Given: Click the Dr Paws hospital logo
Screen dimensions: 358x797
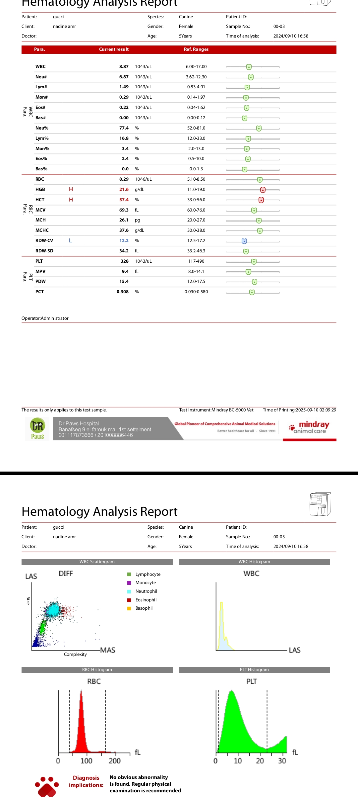Looking at the screenshot, I should [37, 429].
